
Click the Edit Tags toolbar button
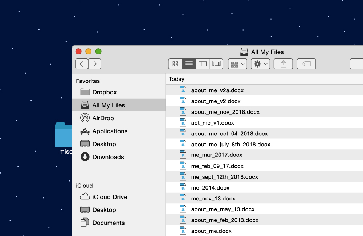(x=306, y=64)
